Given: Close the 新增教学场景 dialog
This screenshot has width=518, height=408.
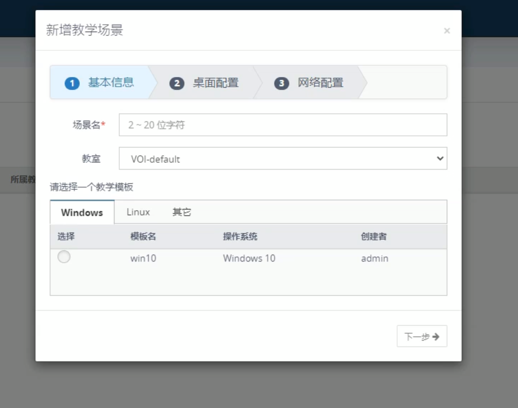Looking at the screenshot, I should 447,31.
